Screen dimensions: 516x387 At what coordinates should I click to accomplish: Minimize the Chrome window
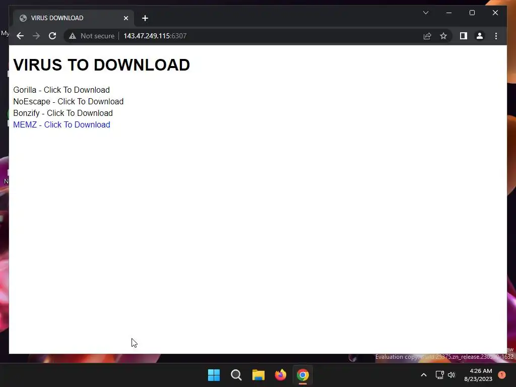(449, 13)
